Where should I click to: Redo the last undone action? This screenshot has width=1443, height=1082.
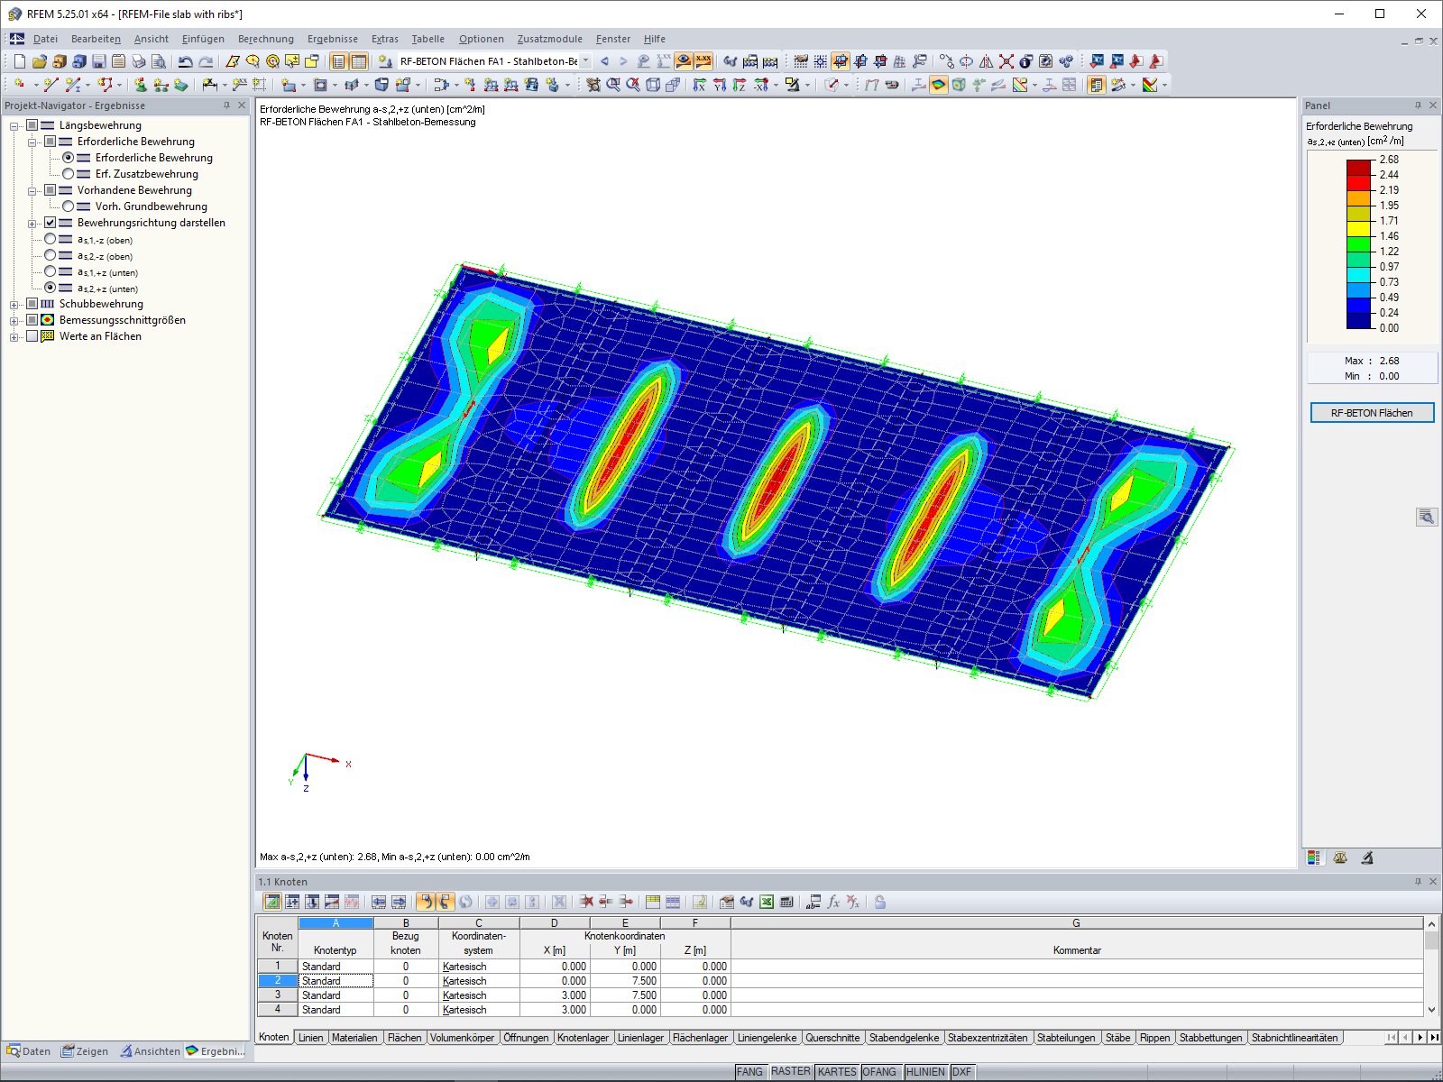point(206,61)
